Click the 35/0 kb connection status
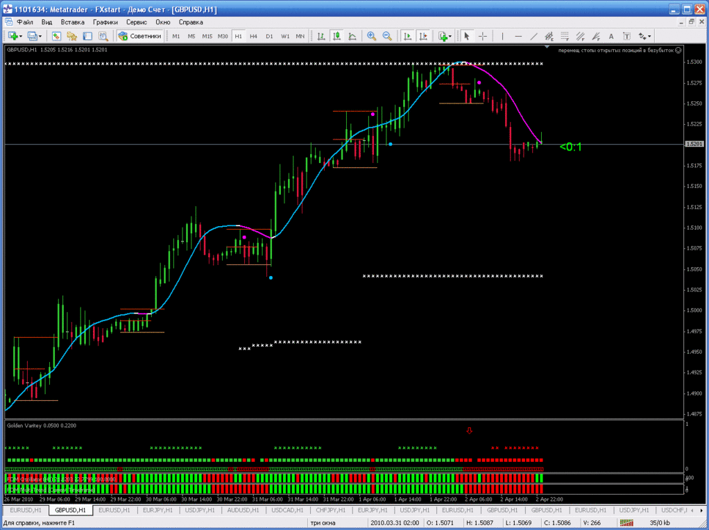Viewport: 709px width, 530px height. coord(660,523)
